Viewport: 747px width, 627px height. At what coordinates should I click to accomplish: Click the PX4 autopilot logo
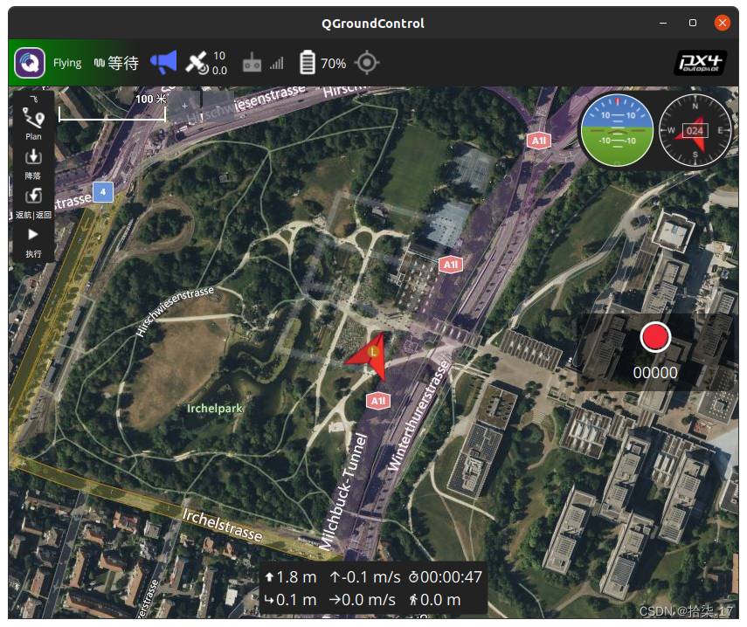tap(701, 63)
